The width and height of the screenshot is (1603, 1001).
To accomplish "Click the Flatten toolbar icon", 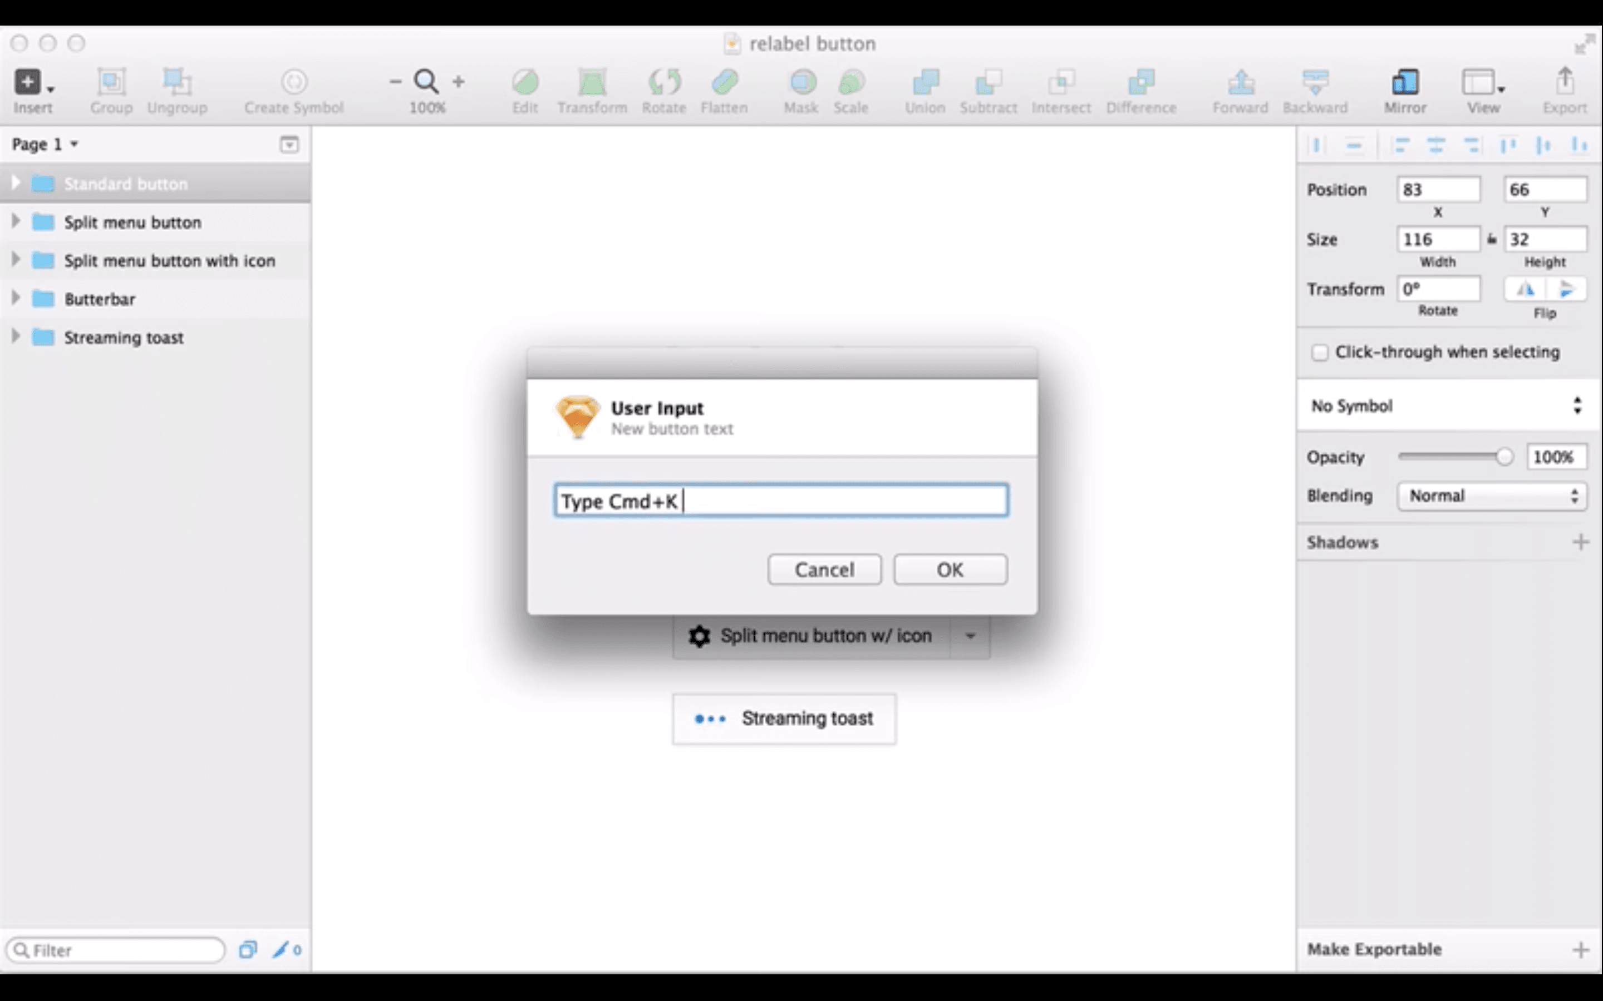I will click(725, 82).
